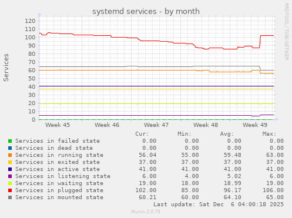Select 'Services in mounted state' label

coord(59,197)
